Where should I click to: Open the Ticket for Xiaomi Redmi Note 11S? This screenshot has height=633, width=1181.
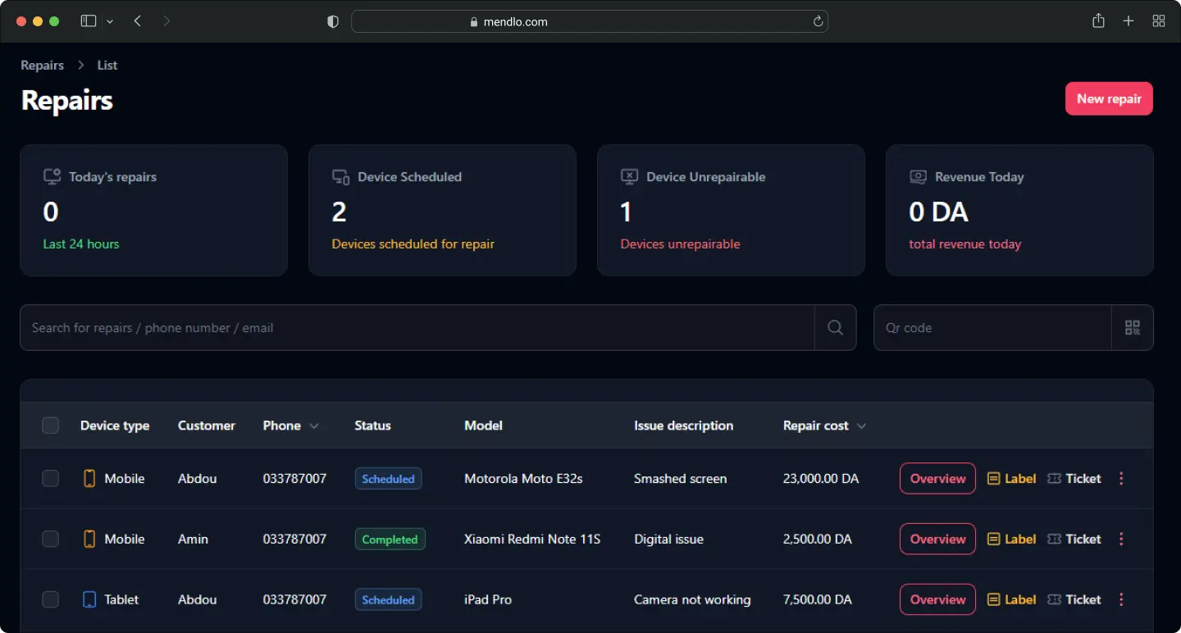coord(1074,539)
